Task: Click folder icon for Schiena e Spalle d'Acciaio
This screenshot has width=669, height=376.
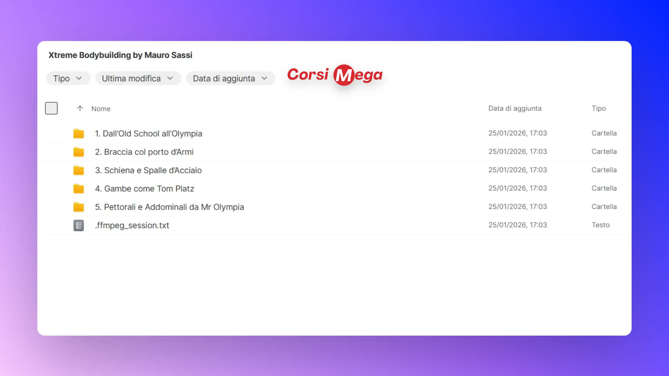Action: pyautogui.click(x=79, y=170)
